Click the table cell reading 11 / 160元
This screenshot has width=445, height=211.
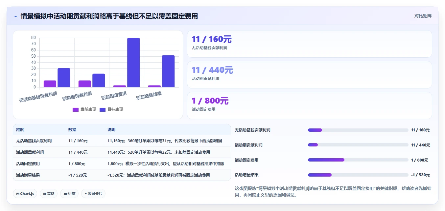[x=78, y=141]
